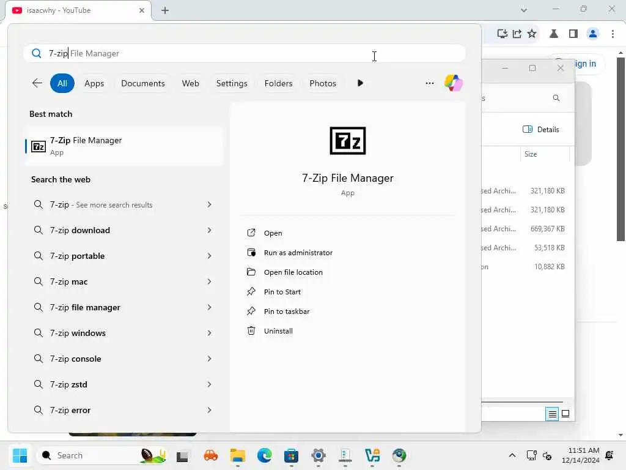The width and height of the screenshot is (626, 470).
Task: Open file location of 7-Zip
Action: 293,272
